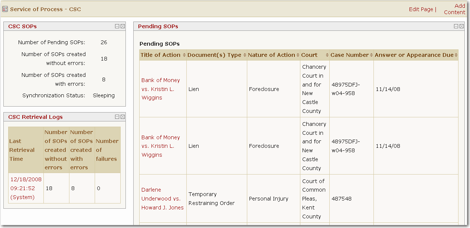Click the Service of Process page icon
The image size is (470, 228).
(5, 9)
